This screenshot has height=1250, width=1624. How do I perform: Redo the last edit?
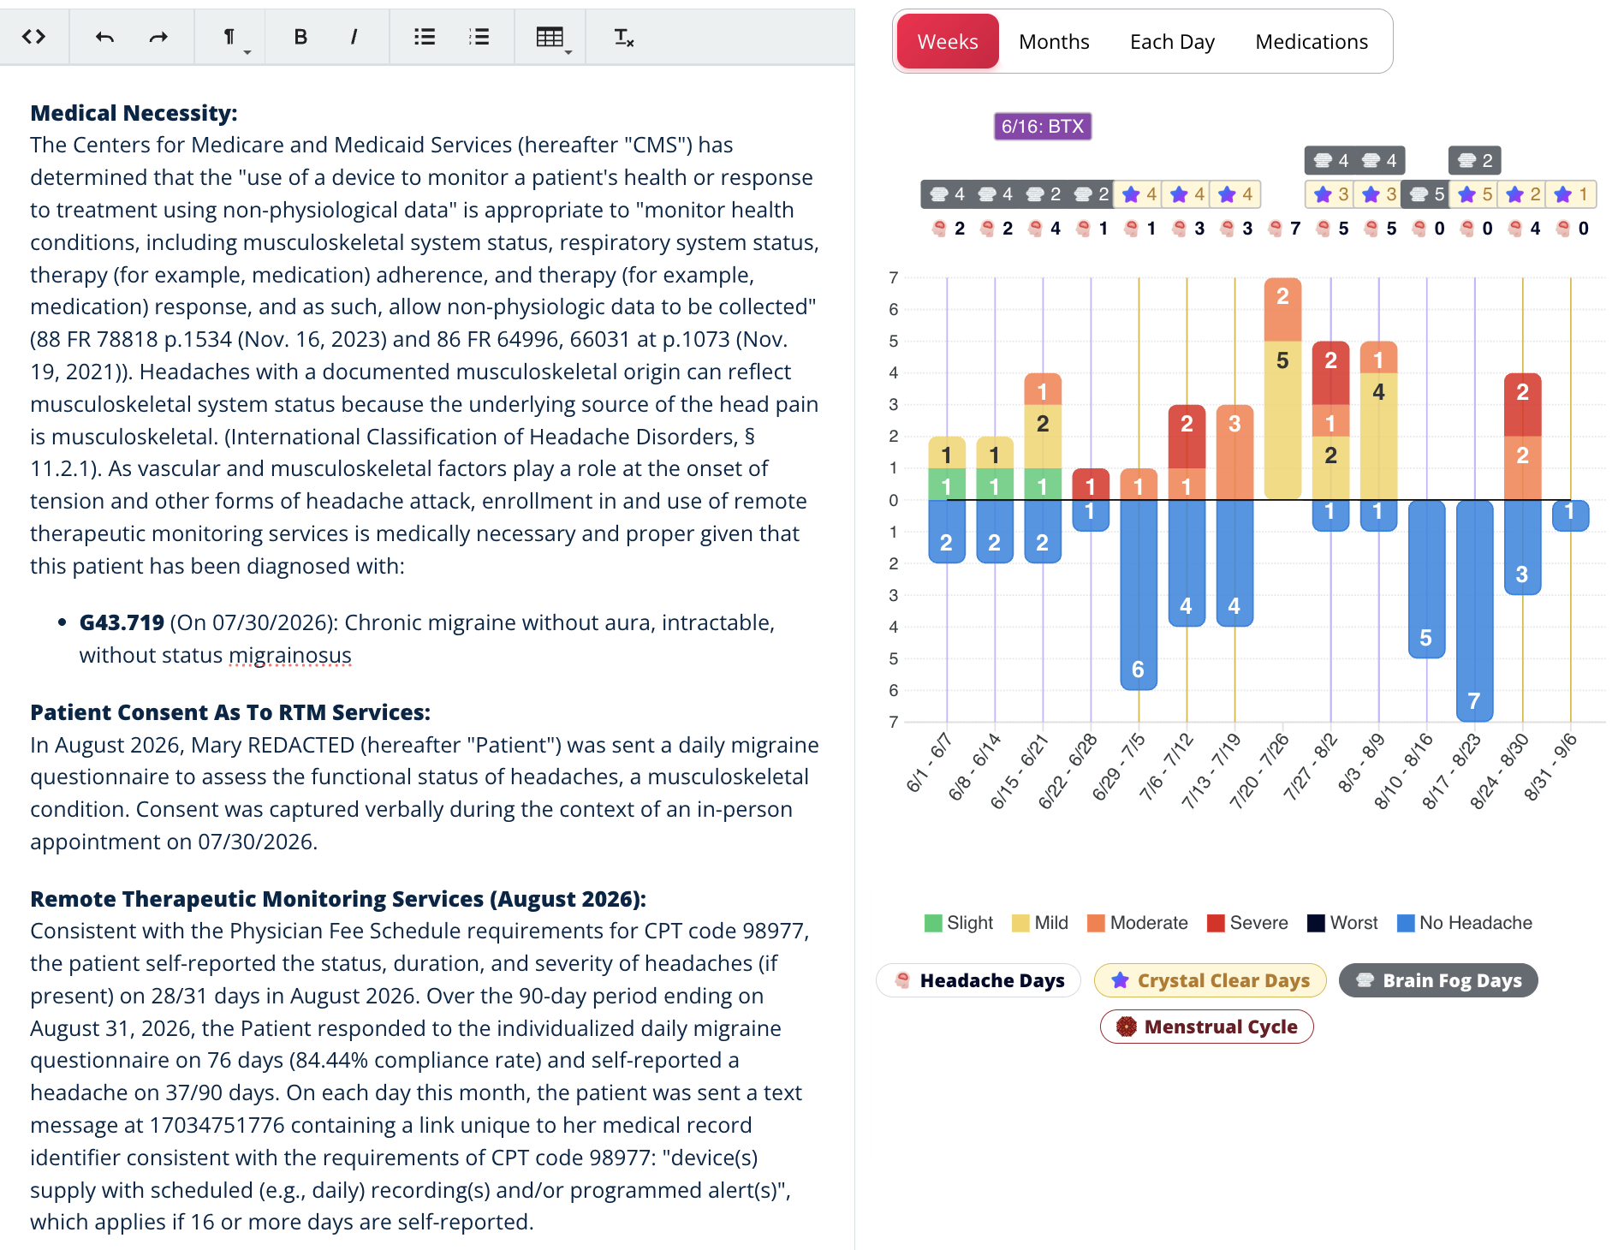click(x=158, y=37)
